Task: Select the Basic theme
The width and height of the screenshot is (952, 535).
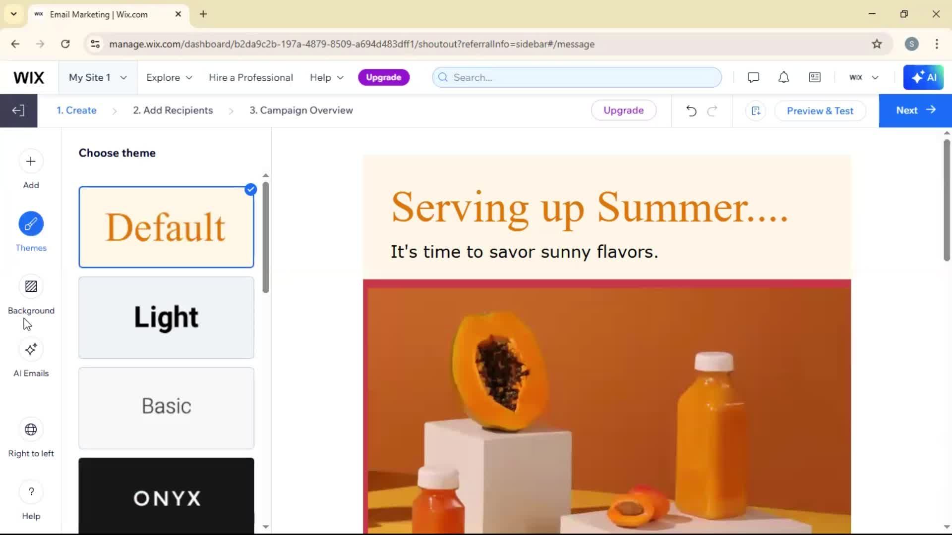Action: pos(166,408)
